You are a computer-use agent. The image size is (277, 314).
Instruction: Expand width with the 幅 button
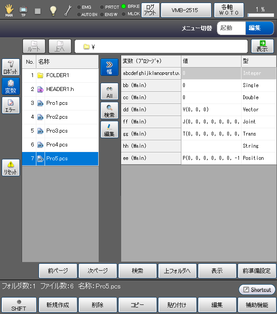click(110, 68)
